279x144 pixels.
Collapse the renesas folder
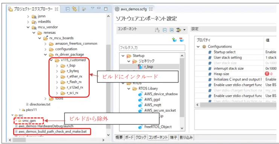click(34, 33)
